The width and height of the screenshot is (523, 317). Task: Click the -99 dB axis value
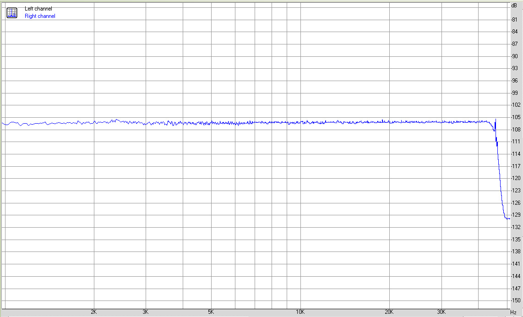click(x=515, y=93)
